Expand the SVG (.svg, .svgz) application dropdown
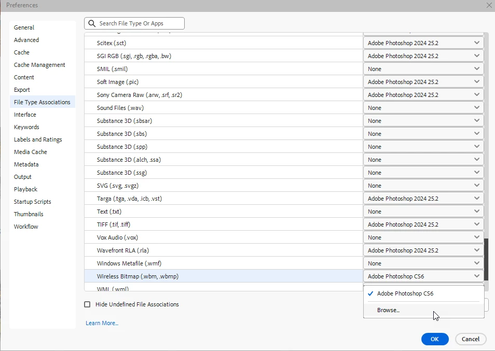Image resolution: width=495 pixels, height=351 pixels. pos(423,186)
